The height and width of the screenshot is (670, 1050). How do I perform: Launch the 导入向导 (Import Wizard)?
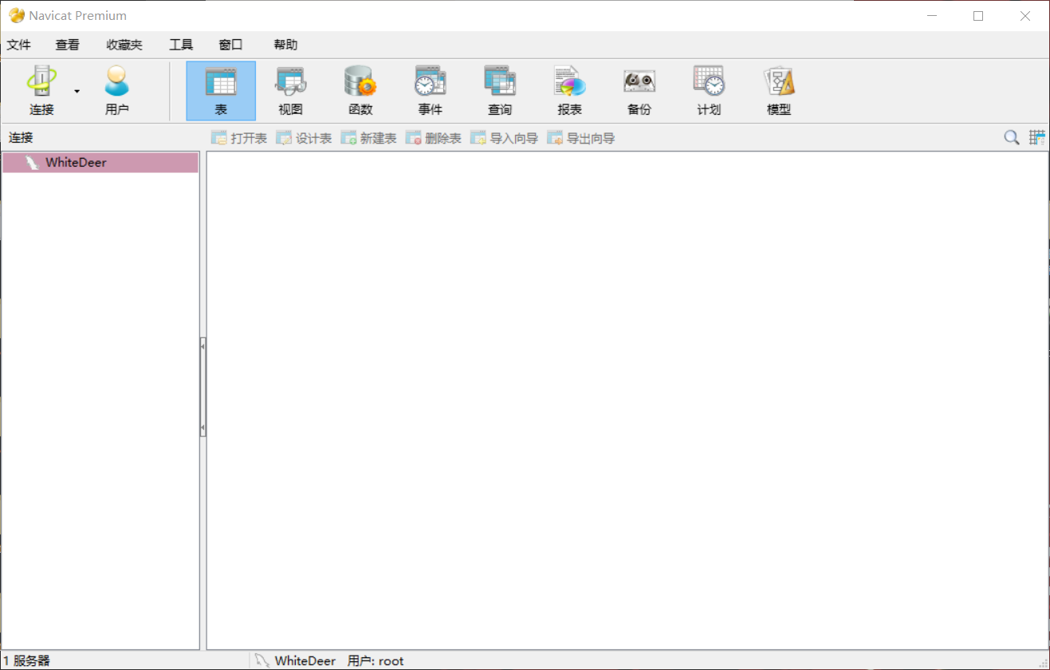click(504, 138)
